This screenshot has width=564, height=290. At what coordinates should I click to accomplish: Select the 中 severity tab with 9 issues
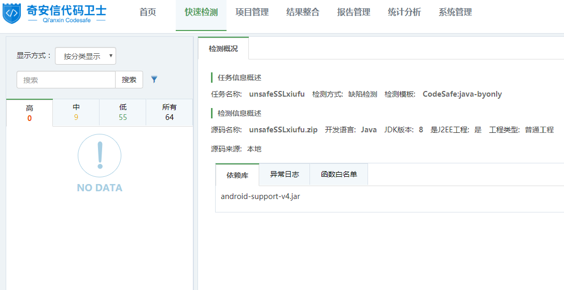(x=76, y=112)
